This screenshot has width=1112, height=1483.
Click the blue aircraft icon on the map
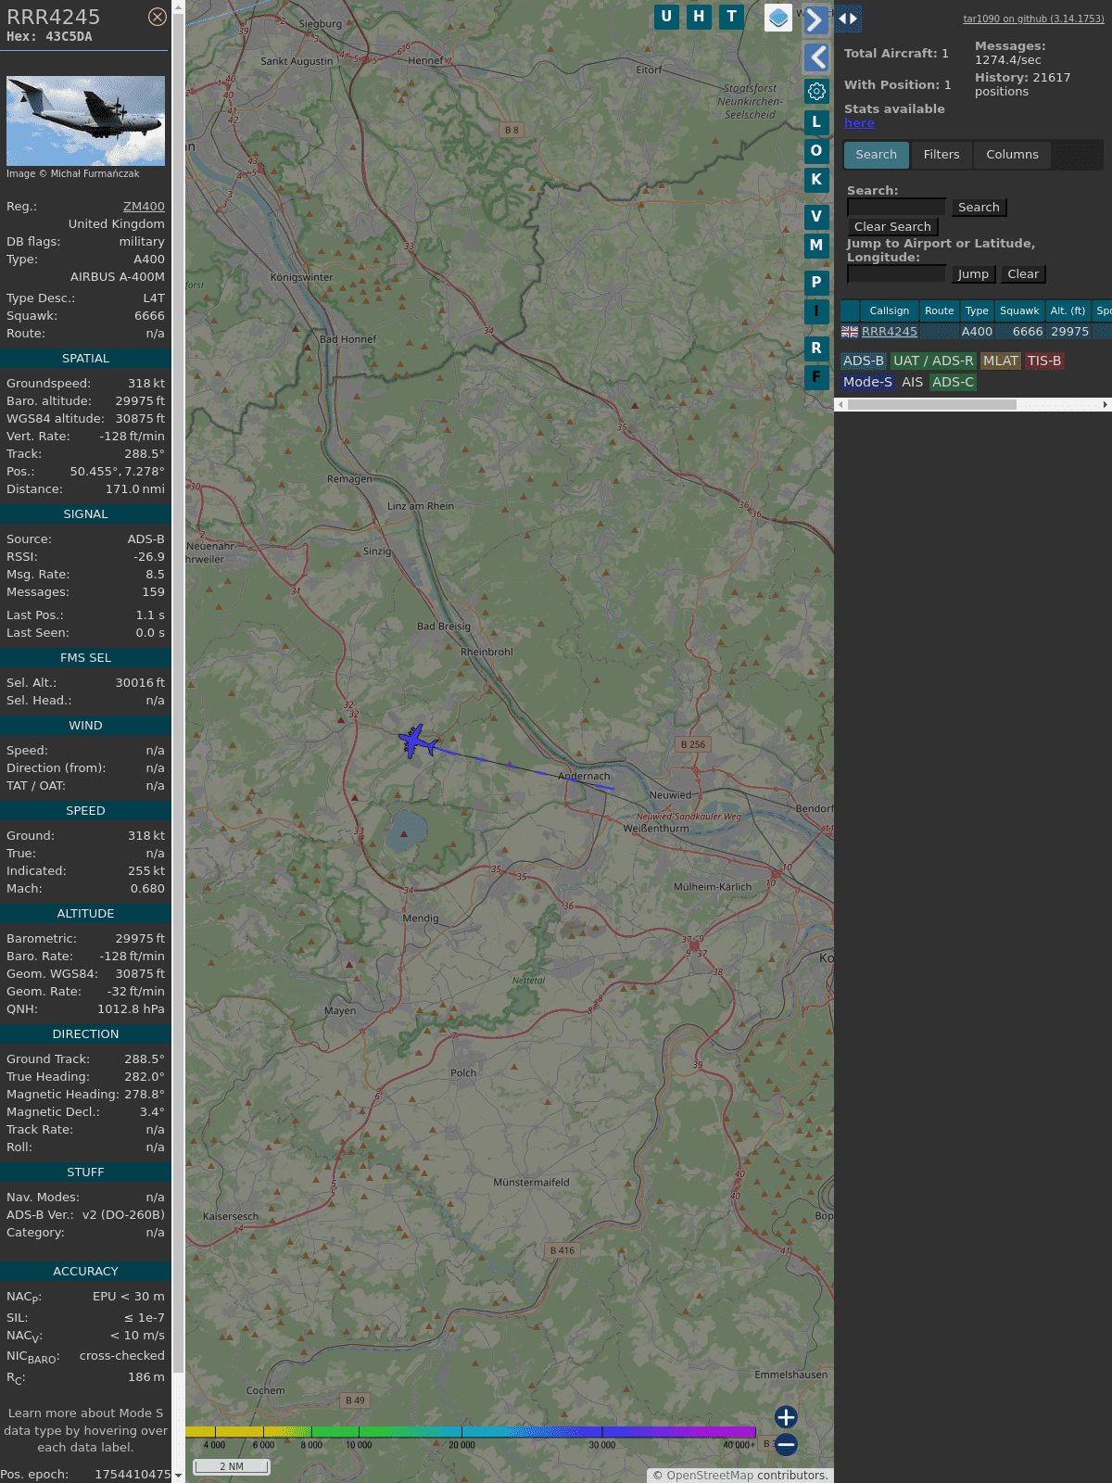417,741
